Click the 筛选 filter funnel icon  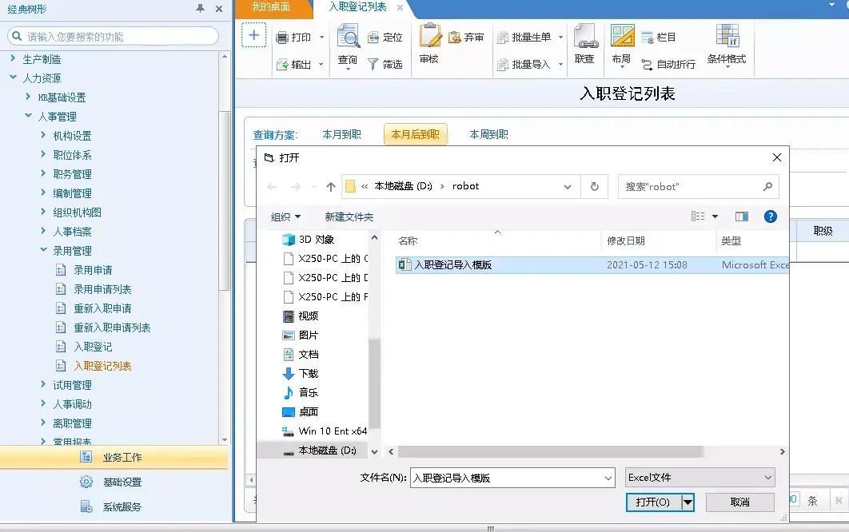click(x=373, y=65)
